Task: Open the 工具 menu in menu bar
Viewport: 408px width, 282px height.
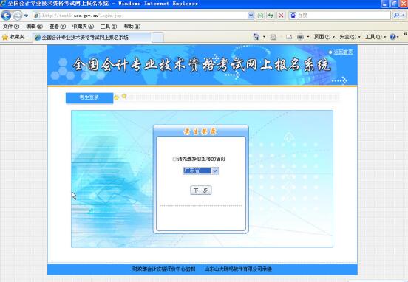Action: (x=109, y=27)
